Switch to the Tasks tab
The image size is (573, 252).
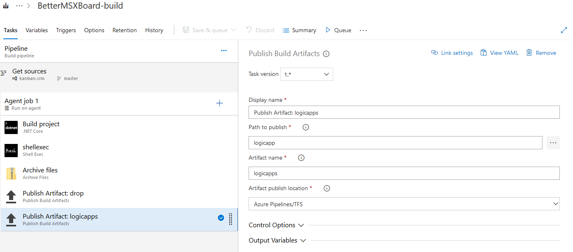tap(11, 30)
